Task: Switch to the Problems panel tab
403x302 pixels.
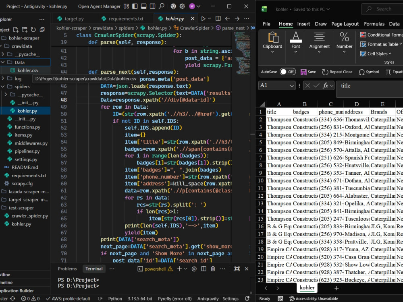Action: [x=67, y=269]
